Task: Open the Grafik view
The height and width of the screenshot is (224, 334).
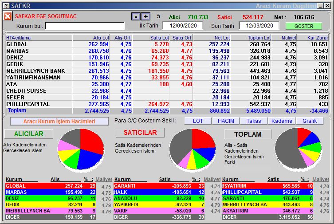Action: pos(310,121)
